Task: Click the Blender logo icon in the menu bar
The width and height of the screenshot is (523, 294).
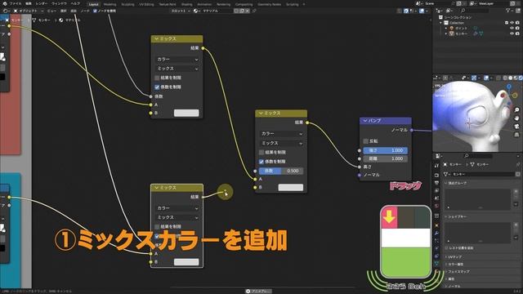Action: (x=5, y=3)
